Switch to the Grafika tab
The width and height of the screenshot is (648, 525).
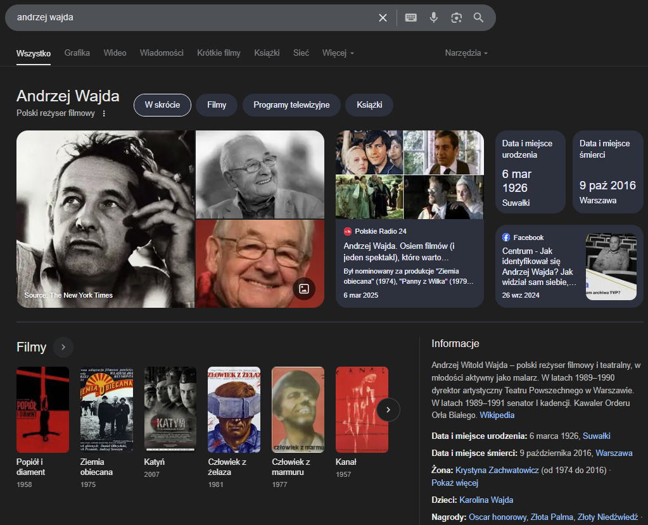77,53
